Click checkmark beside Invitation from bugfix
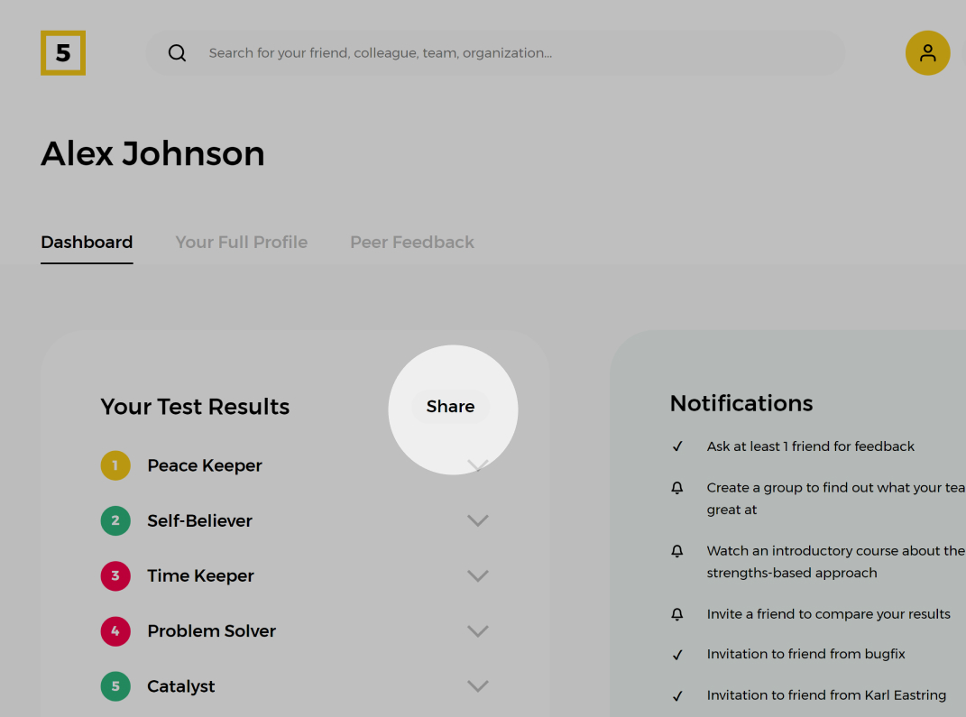The height and width of the screenshot is (717, 966). click(x=677, y=655)
